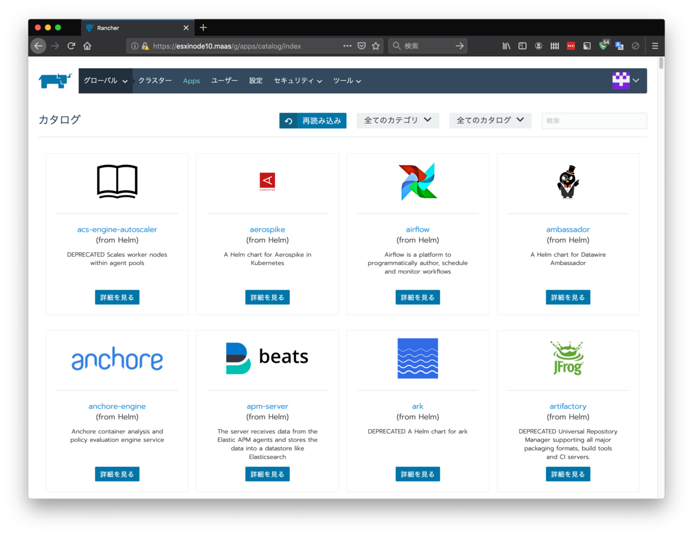
Task: Click 詳細を見る under airflow
Action: (418, 297)
